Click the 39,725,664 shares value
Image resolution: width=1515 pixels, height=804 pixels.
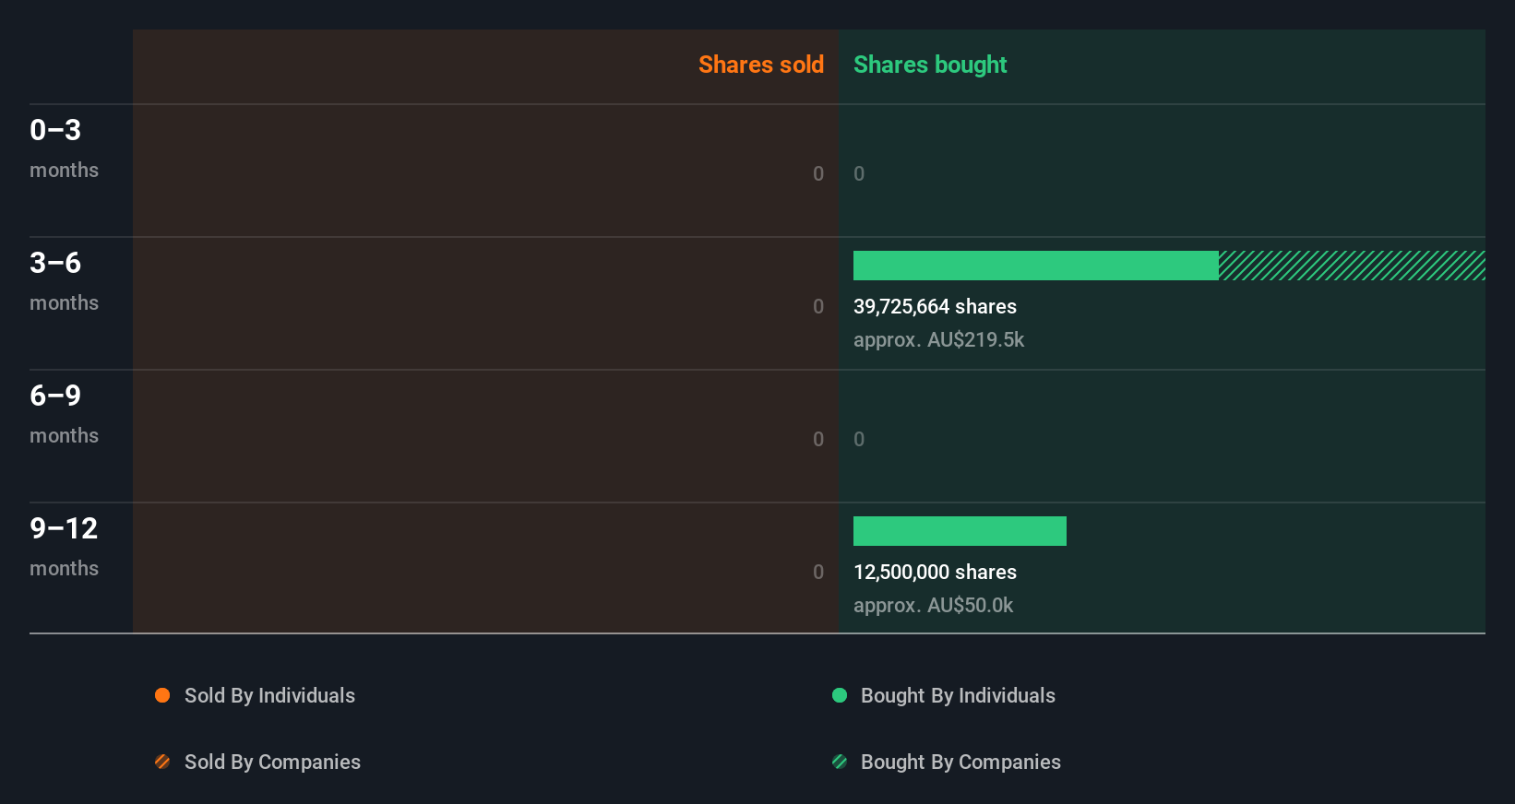pos(935,306)
